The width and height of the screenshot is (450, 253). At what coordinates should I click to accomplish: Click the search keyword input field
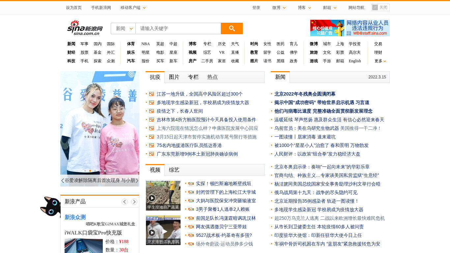178,28
